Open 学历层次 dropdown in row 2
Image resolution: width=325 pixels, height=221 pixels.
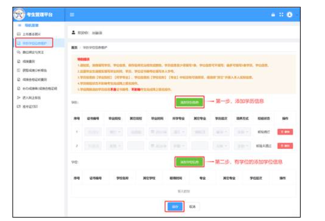221,146
